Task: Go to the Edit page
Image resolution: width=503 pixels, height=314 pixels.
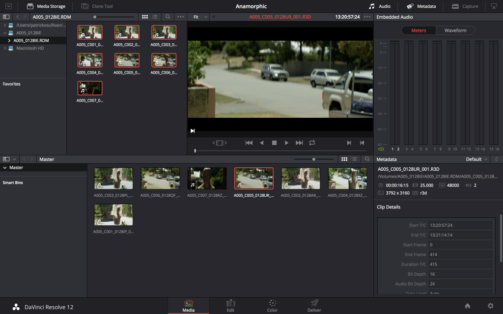Action: (x=230, y=306)
